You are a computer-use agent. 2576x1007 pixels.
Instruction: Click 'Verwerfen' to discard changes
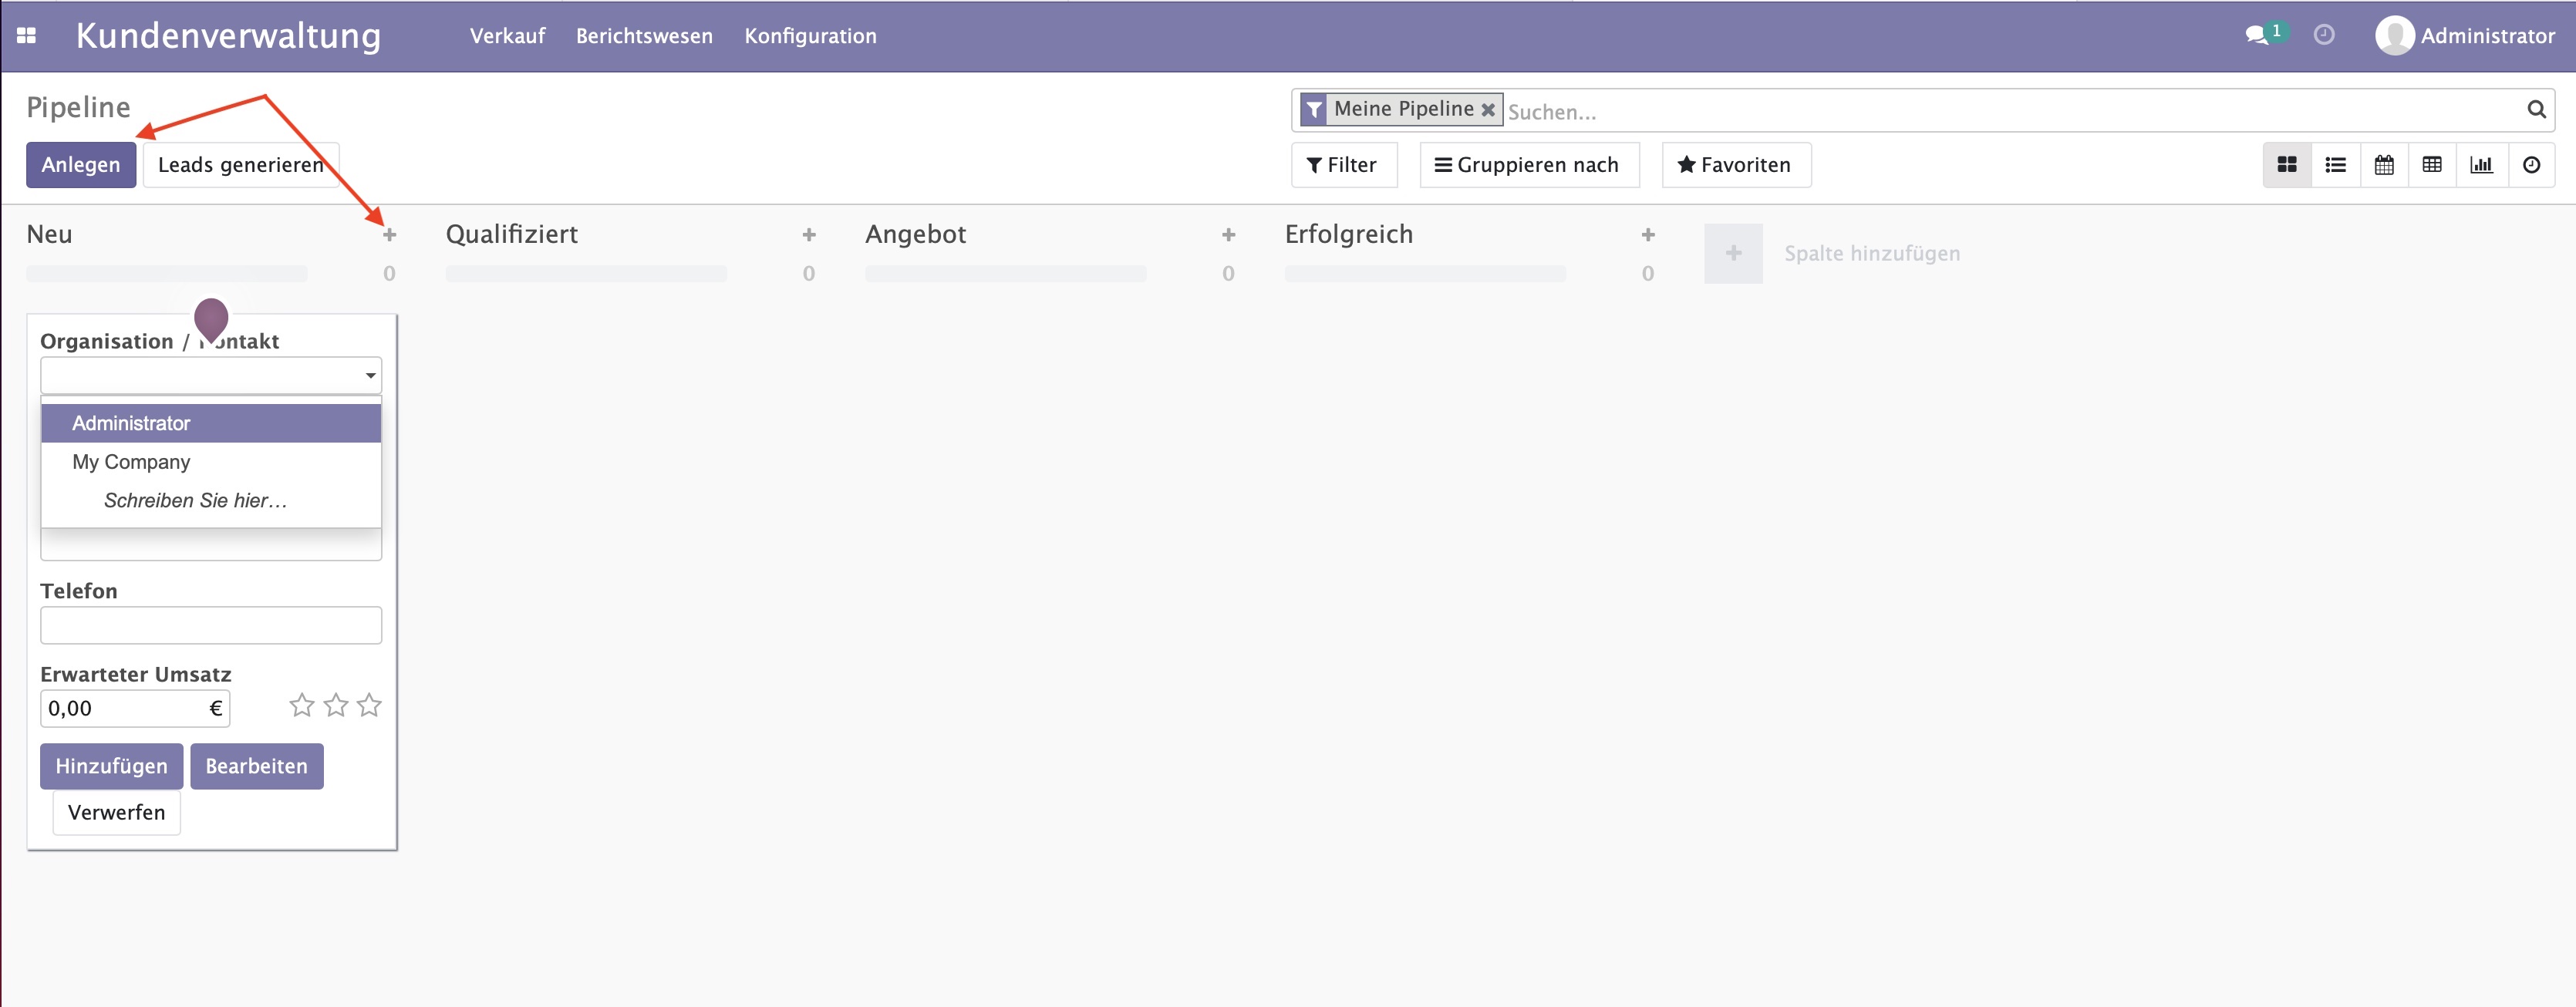[x=115, y=811]
